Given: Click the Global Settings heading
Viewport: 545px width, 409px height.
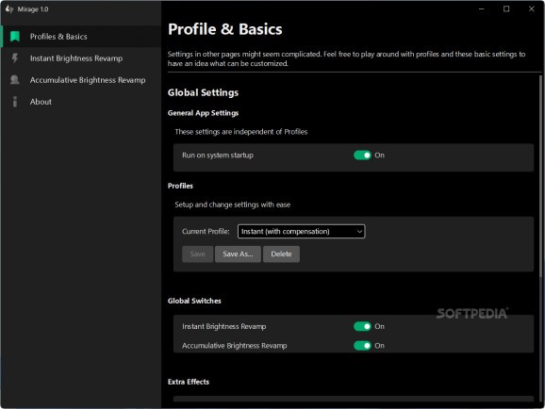Looking at the screenshot, I should click(x=203, y=92).
